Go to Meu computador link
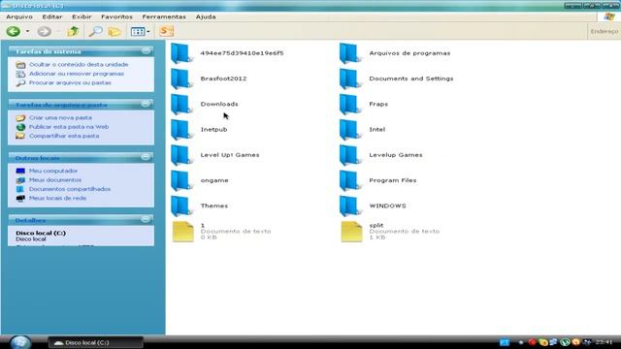Screen dimensions: 621x349 tap(53, 171)
